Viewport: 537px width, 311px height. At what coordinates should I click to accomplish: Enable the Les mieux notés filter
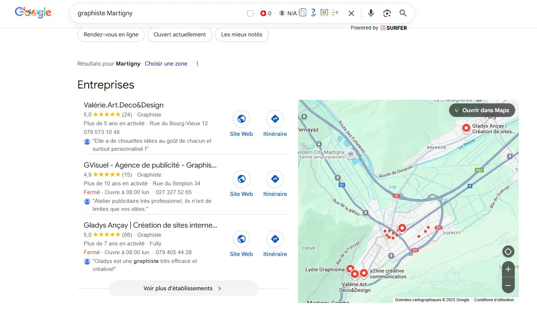242,35
